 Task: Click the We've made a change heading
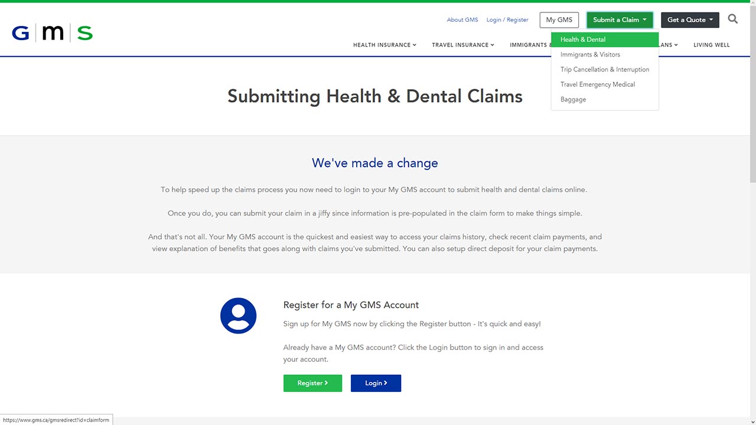pos(375,163)
